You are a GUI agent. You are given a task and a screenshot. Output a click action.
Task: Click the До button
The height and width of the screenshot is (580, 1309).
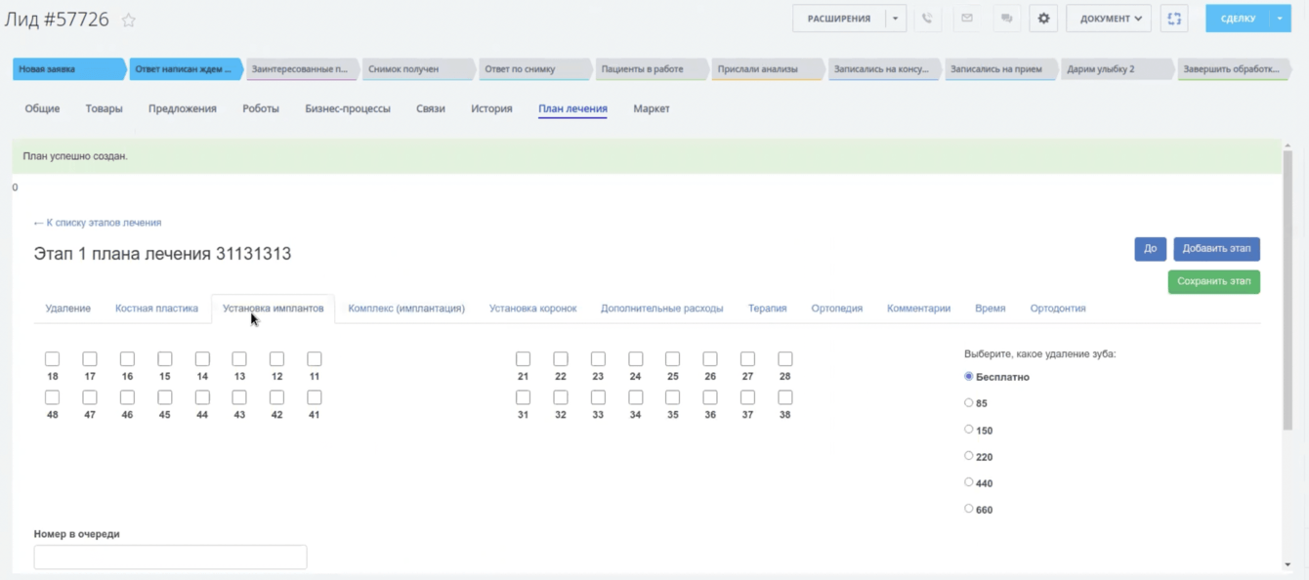click(x=1150, y=249)
